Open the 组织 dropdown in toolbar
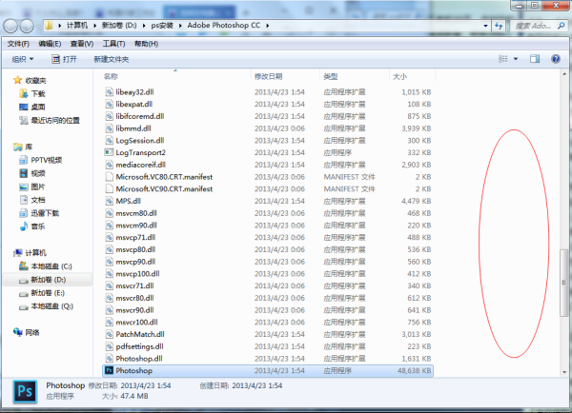The height and width of the screenshot is (413, 572). pos(23,59)
